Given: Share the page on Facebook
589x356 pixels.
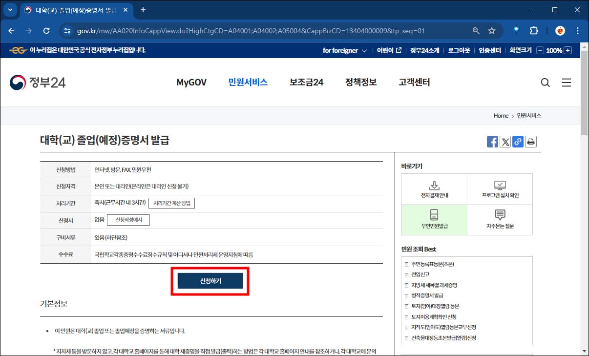Looking at the screenshot, I should tap(492, 142).
